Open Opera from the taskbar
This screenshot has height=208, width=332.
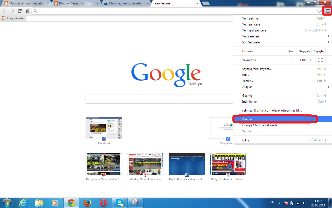pyautogui.click(x=103, y=203)
